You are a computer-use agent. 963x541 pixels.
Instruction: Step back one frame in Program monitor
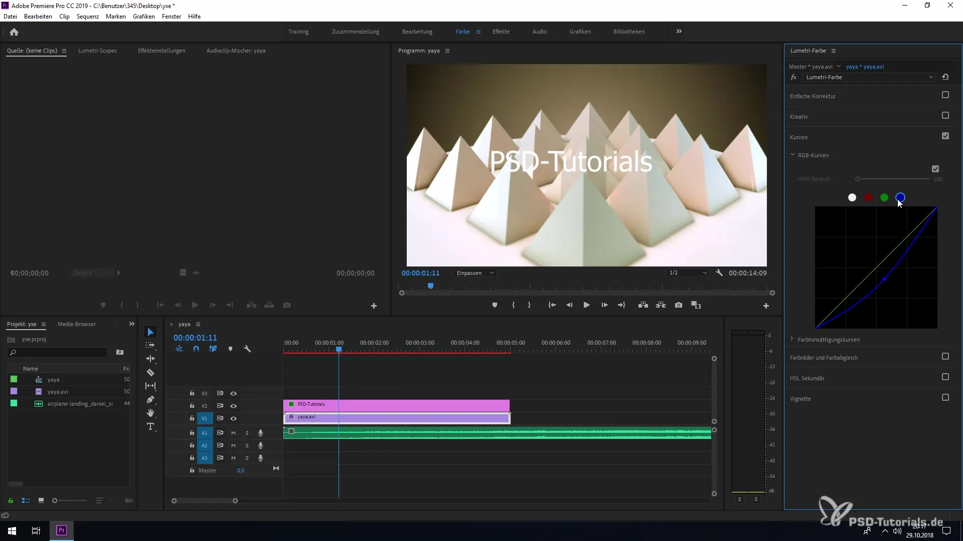(569, 305)
